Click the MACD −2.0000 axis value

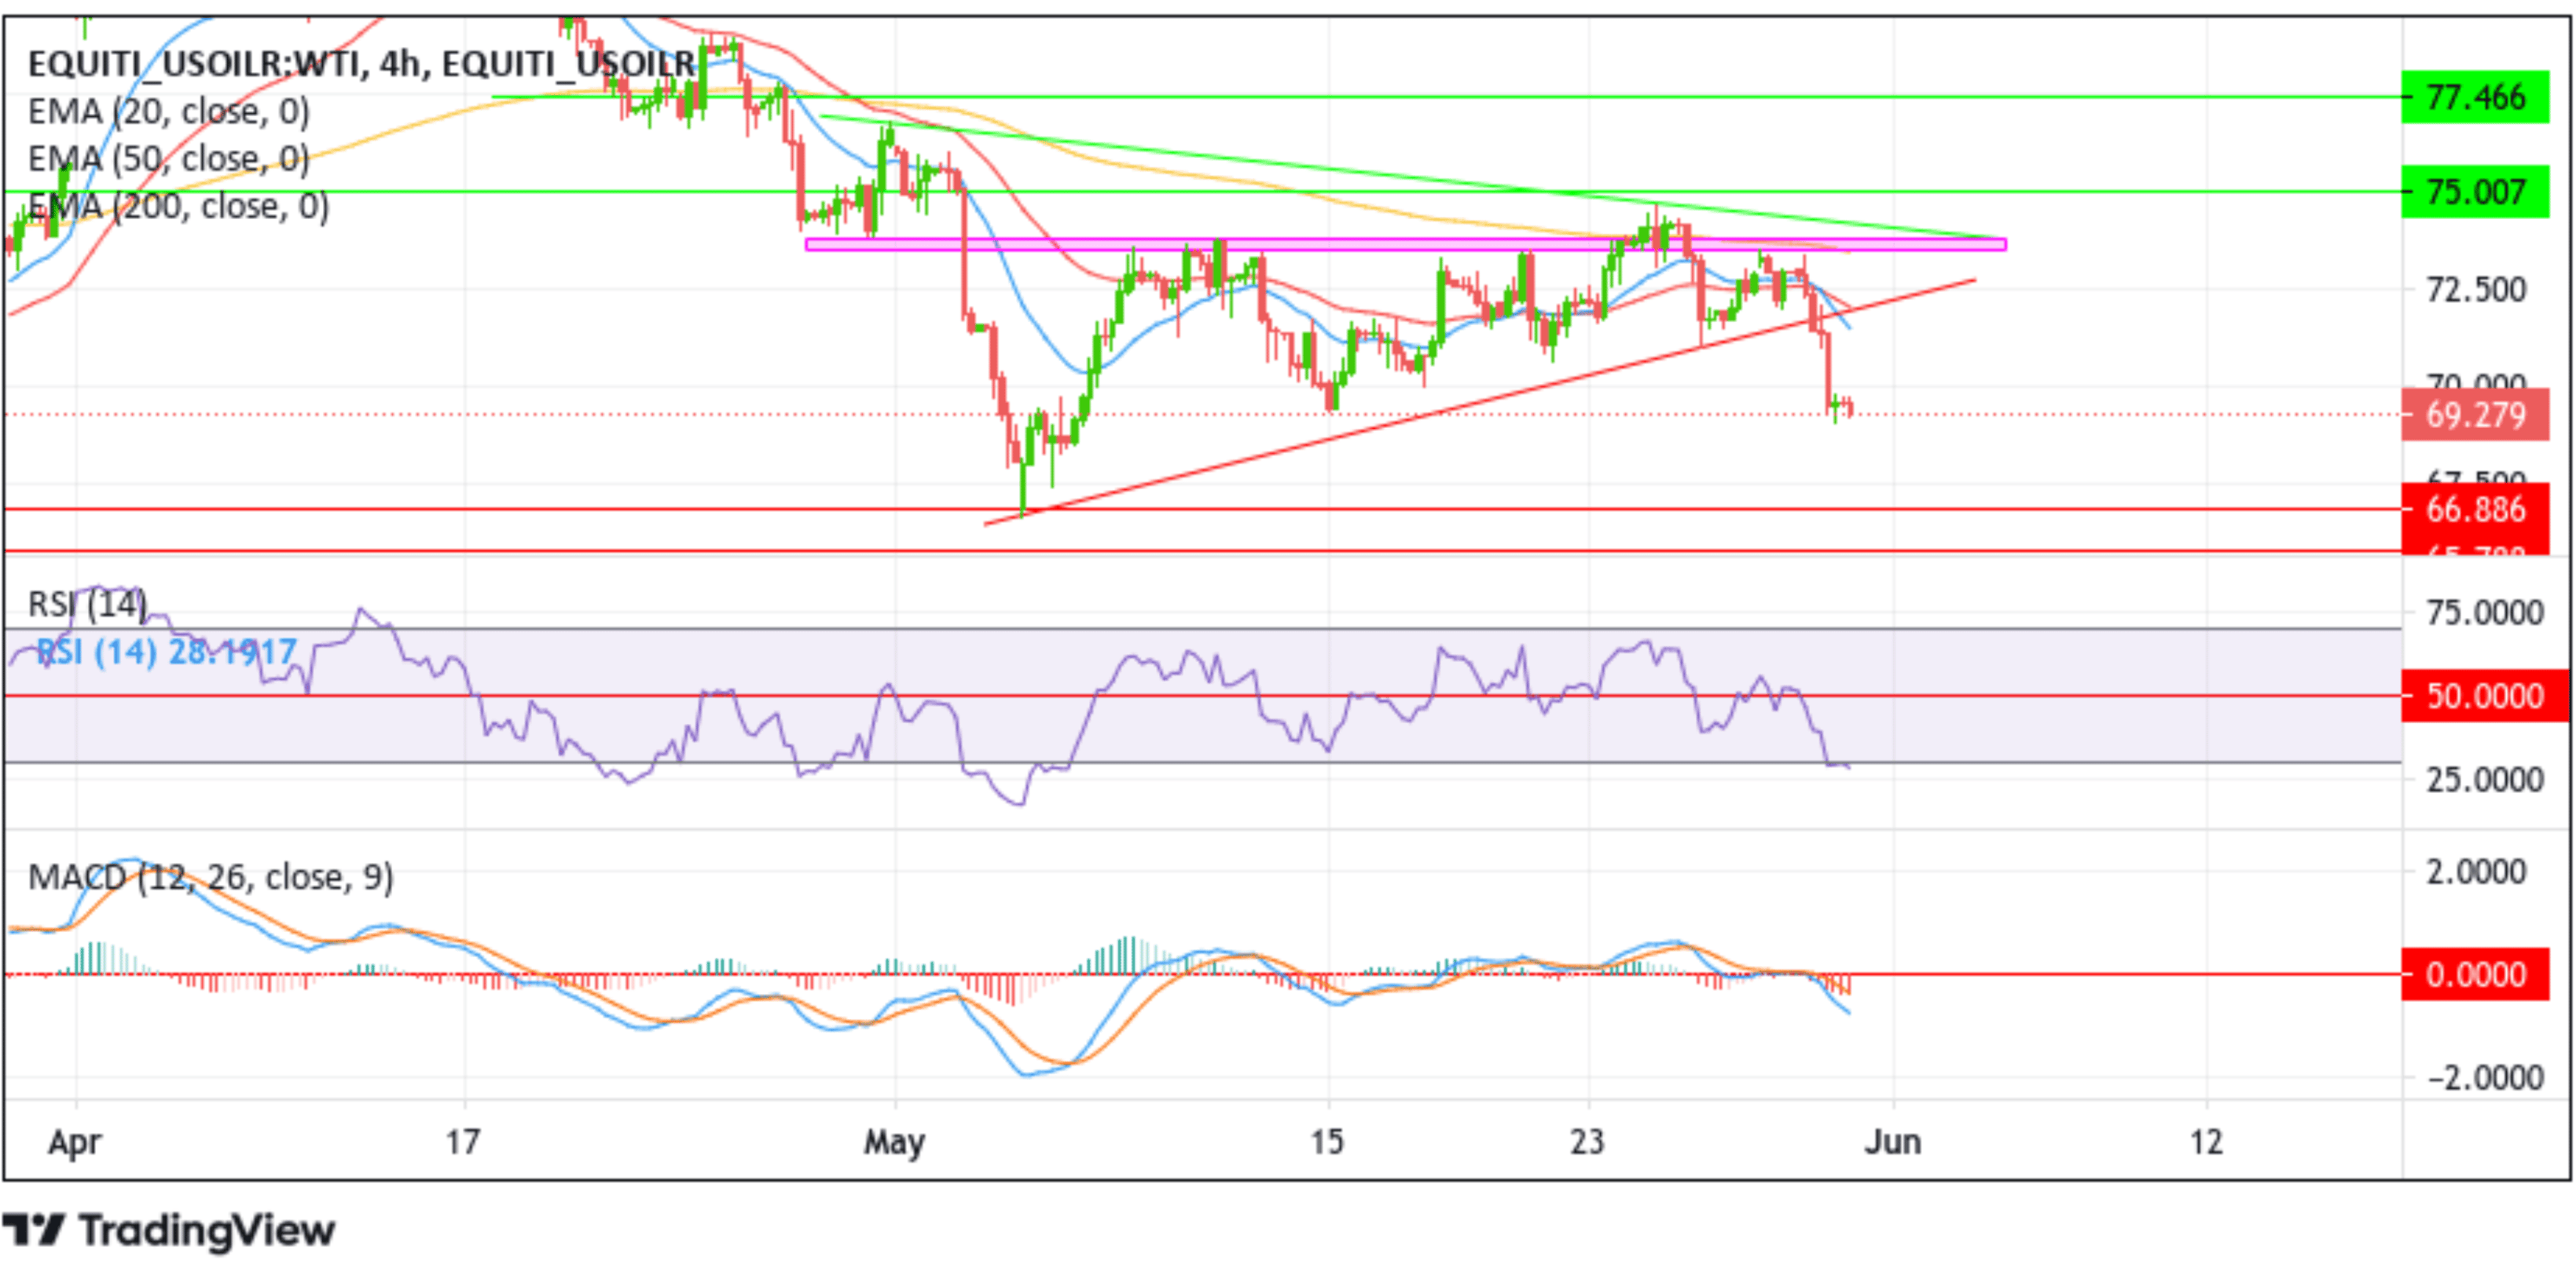(x=2485, y=1078)
